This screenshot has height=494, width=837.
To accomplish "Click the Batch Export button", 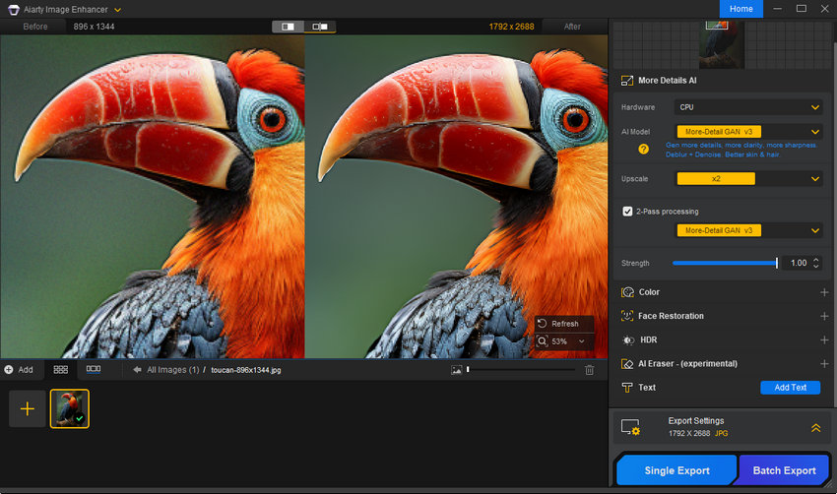I will [784, 470].
